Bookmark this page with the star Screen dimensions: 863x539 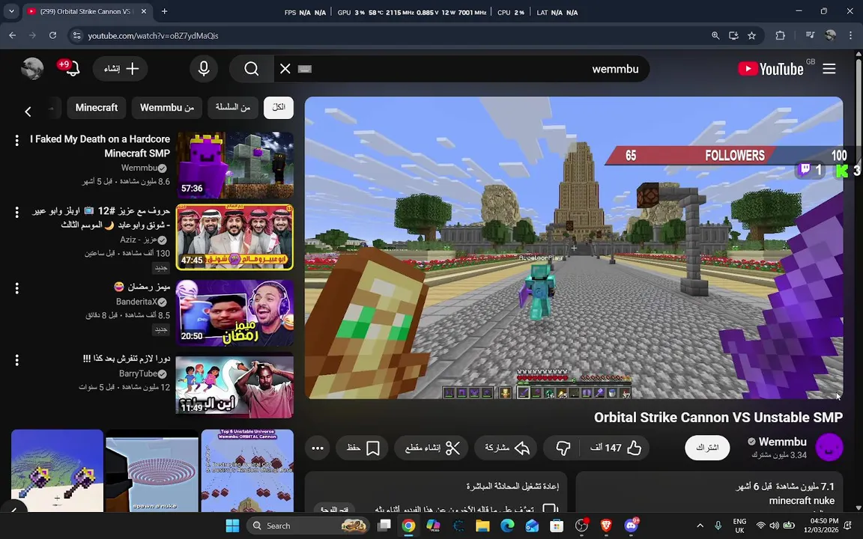pos(752,35)
